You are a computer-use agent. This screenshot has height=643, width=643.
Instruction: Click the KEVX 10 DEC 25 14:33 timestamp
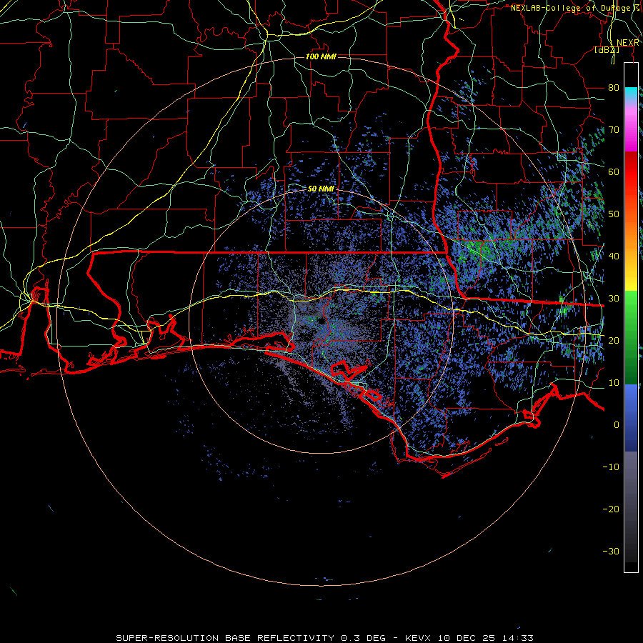coord(469,638)
